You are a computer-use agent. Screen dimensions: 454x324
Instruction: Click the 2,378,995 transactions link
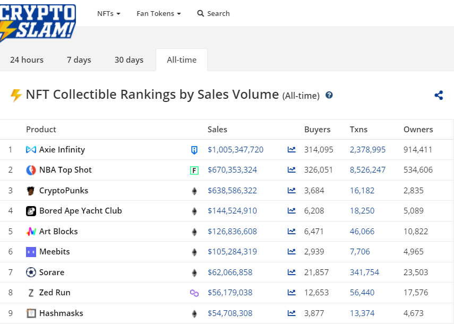pyautogui.click(x=367, y=150)
